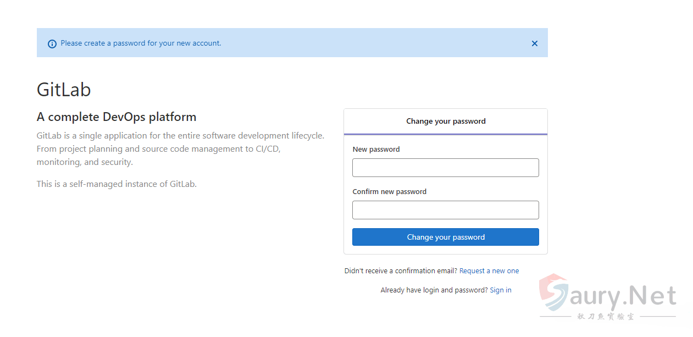Image resolution: width=693 pixels, height=337 pixels.
Task: Open the 'Request a new one' link
Action: point(489,271)
